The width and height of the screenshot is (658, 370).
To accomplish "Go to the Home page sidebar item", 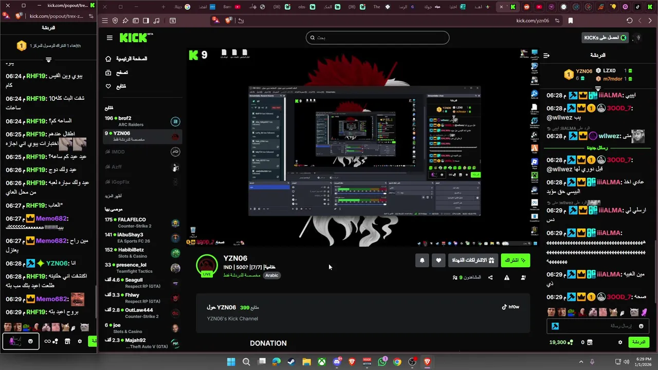I will pyautogui.click(x=126, y=59).
